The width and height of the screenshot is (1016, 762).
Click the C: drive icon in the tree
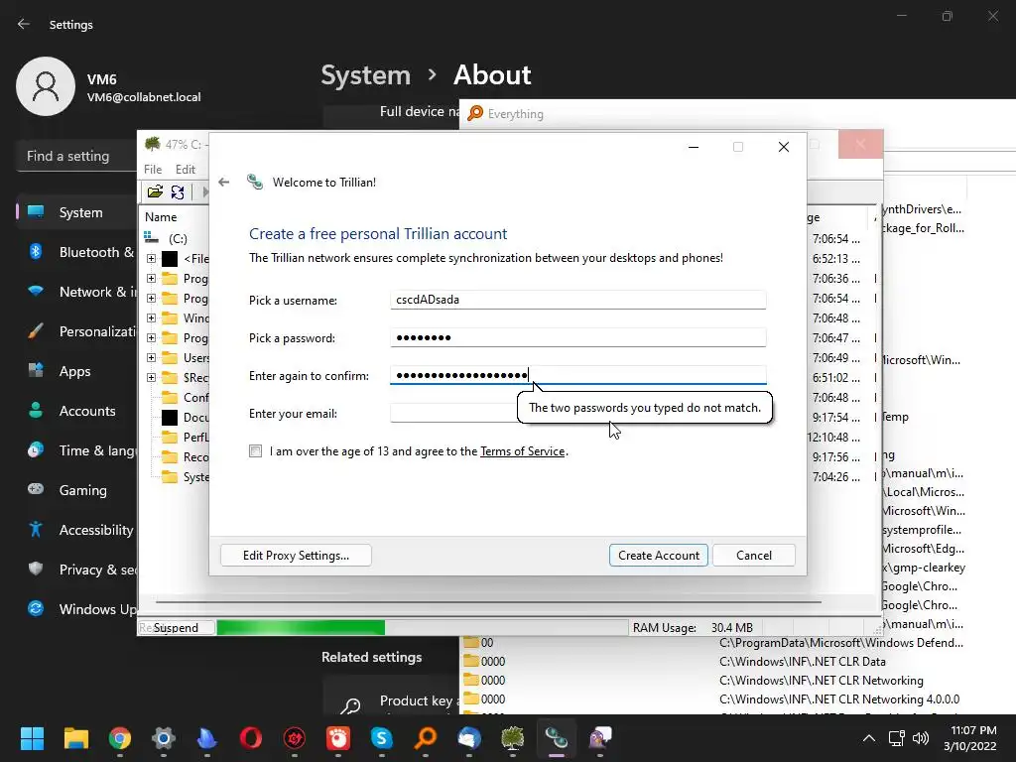[x=151, y=238]
